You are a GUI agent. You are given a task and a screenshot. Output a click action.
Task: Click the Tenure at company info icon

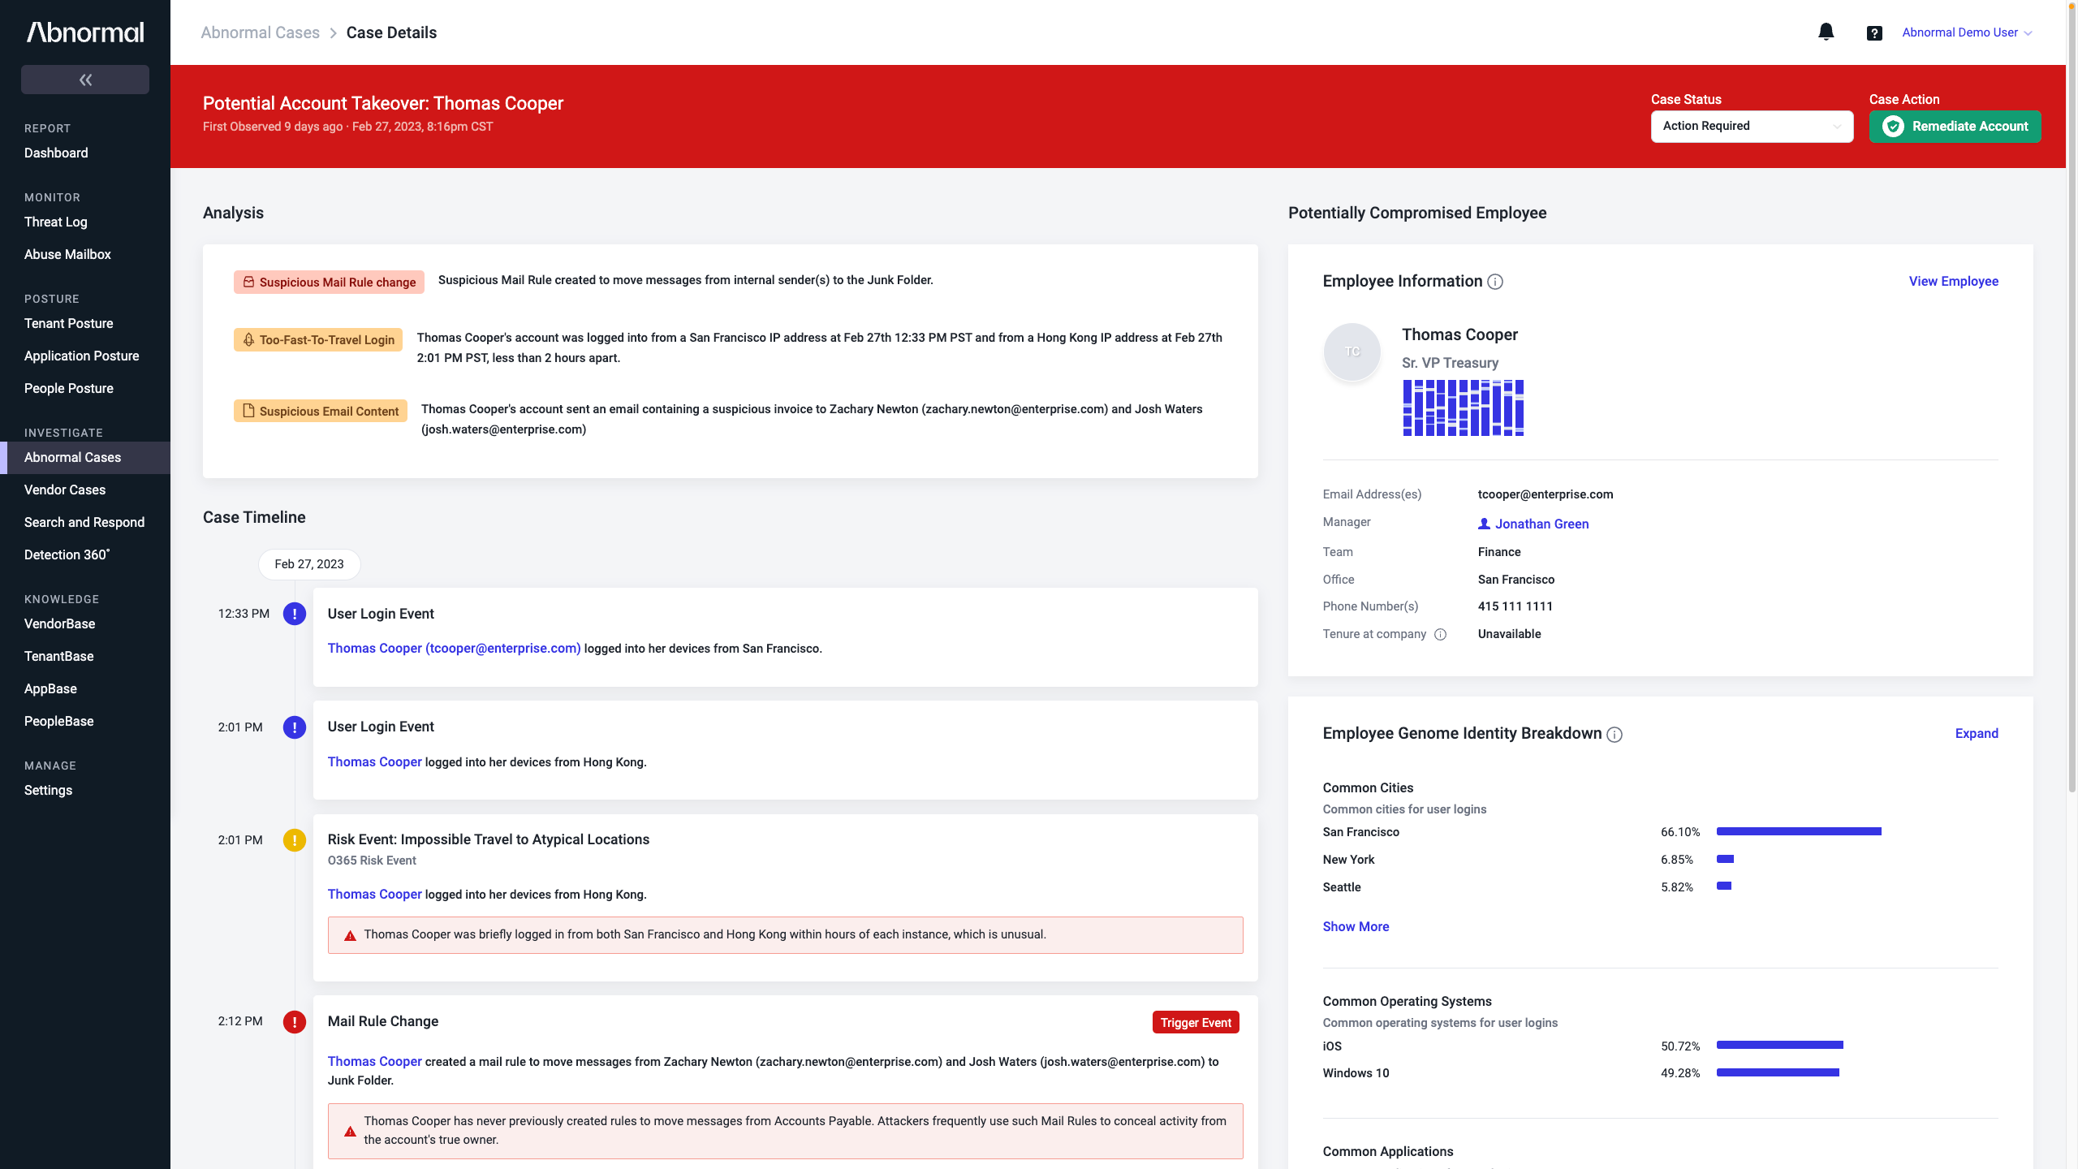point(1440,635)
